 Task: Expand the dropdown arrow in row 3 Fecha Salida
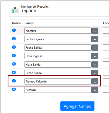(x=95, y=48)
